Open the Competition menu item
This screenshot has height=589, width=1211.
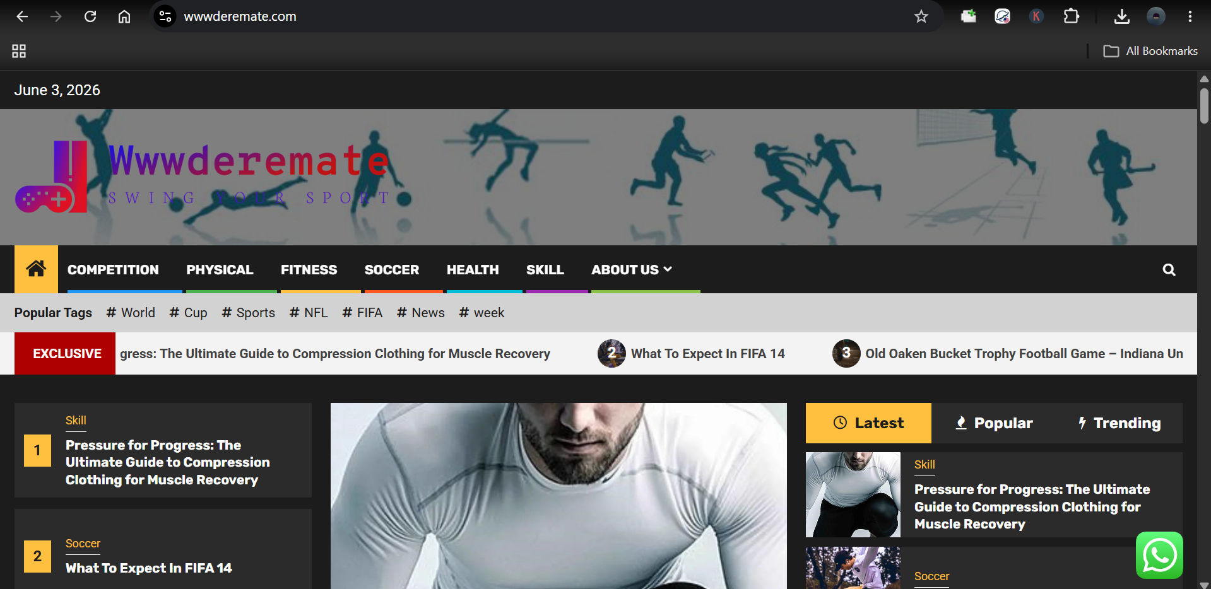click(x=113, y=270)
